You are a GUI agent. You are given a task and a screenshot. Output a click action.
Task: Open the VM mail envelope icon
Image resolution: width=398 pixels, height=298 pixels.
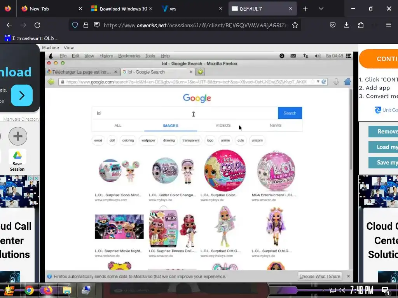(293, 56)
